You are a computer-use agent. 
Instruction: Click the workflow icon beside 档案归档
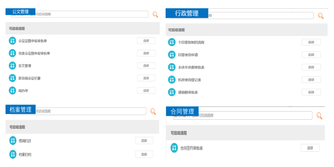click(x=13, y=154)
